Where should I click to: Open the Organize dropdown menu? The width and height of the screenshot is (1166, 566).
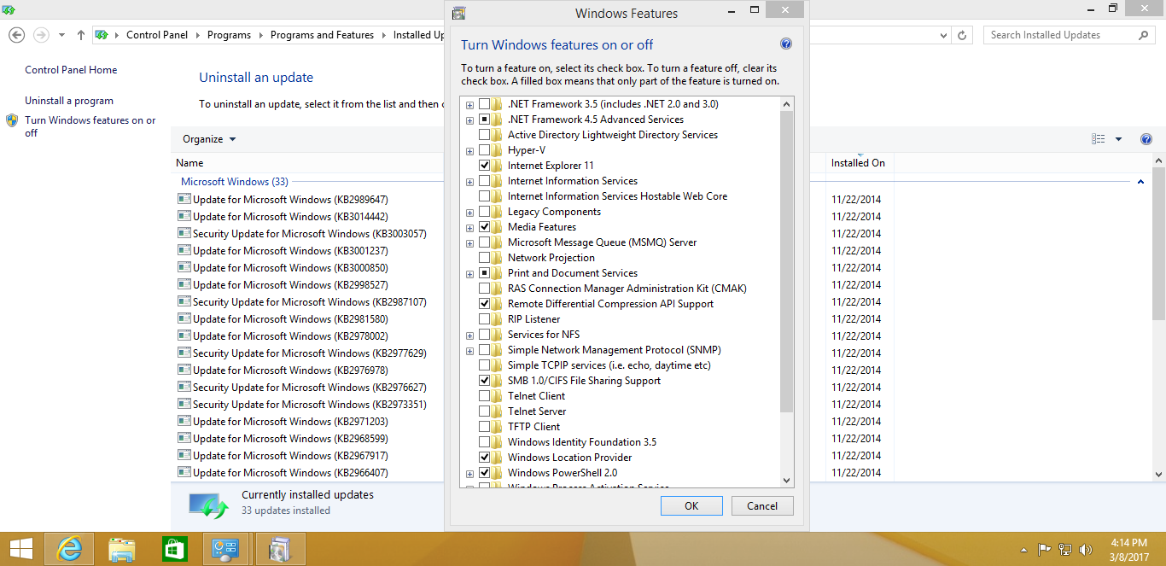click(x=209, y=139)
